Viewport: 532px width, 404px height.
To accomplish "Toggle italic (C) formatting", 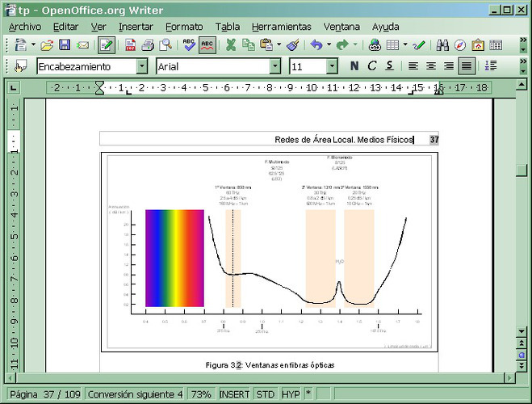I will (x=372, y=66).
